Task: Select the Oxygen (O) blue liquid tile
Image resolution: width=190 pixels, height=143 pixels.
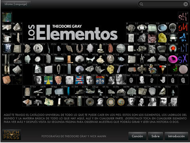Action: coord(162,27)
